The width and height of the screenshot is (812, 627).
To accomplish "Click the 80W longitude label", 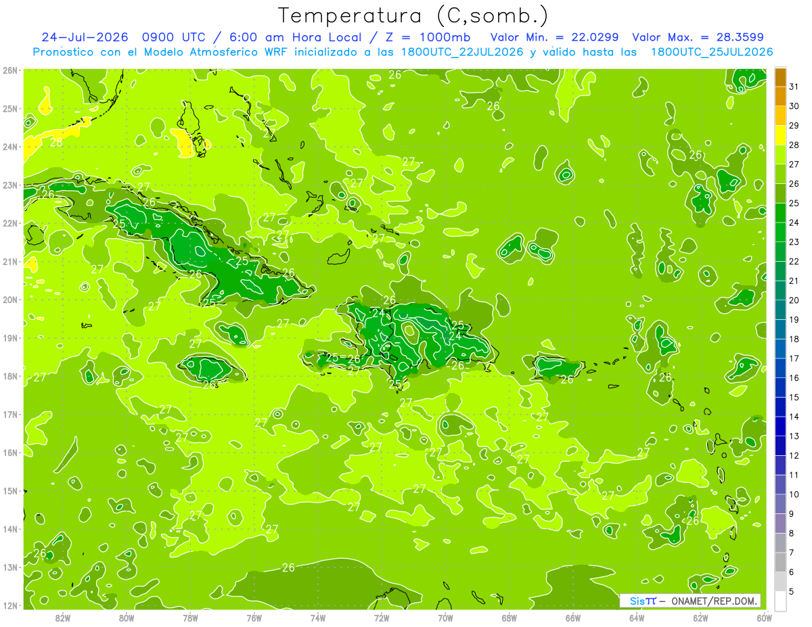I will pos(126,618).
